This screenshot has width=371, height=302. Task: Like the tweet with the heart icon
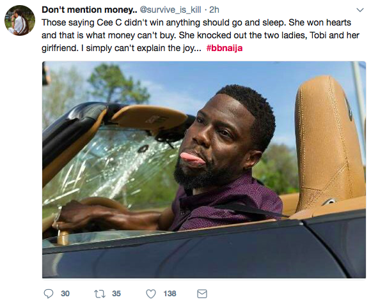point(151,294)
